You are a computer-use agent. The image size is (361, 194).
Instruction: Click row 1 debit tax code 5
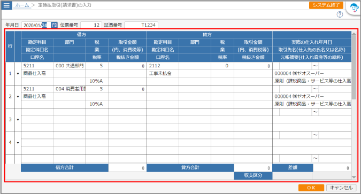pyautogui.click(x=97, y=66)
